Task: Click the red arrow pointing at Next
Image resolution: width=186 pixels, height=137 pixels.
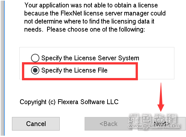Action: point(161,97)
